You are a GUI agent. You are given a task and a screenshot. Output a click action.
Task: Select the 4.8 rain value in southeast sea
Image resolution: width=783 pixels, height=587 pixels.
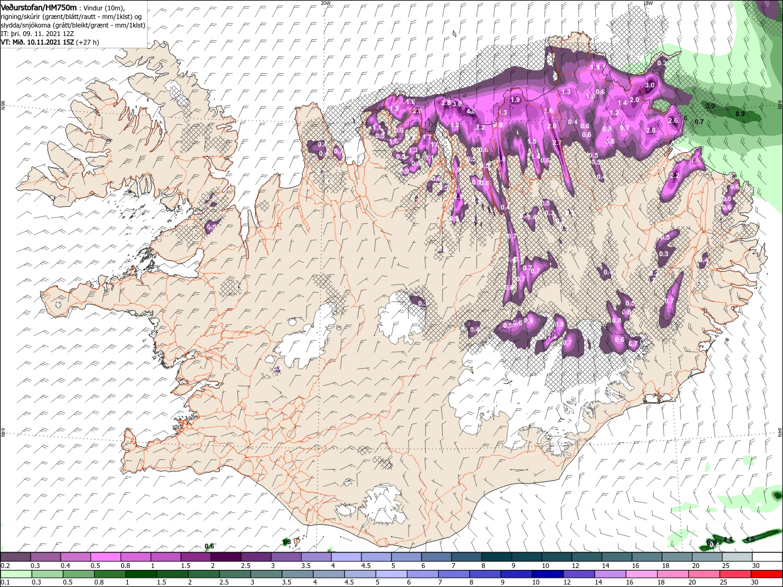coord(728,539)
